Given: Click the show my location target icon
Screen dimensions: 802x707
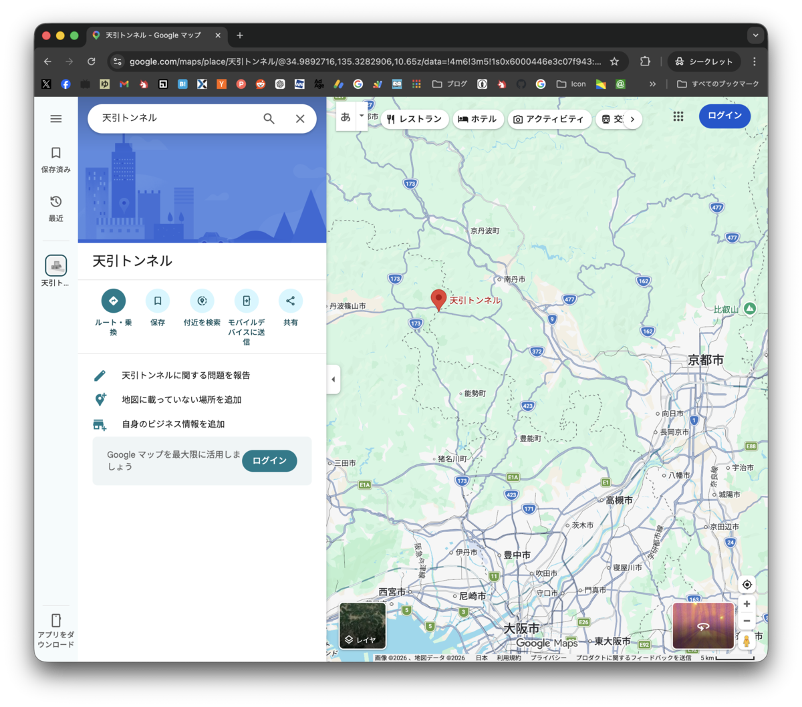Looking at the screenshot, I should pyautogui.click(x=747, y=585).
